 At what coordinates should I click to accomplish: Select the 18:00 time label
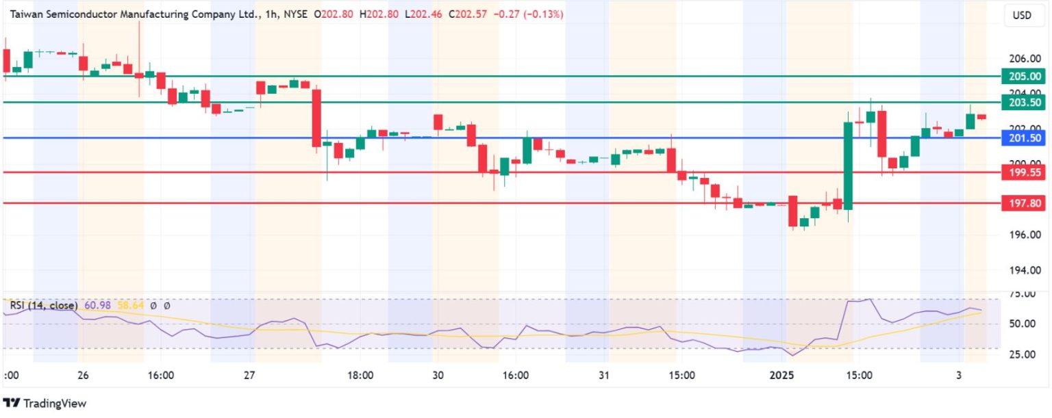point(360,375)
